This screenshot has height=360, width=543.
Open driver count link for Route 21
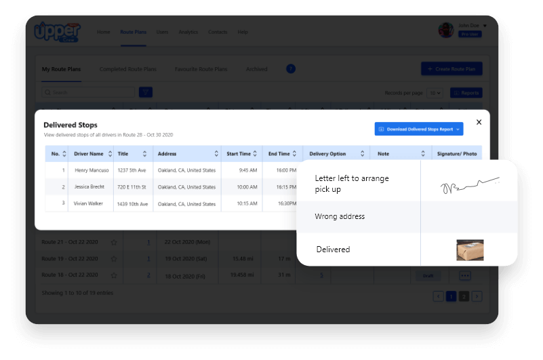point(148,242)
